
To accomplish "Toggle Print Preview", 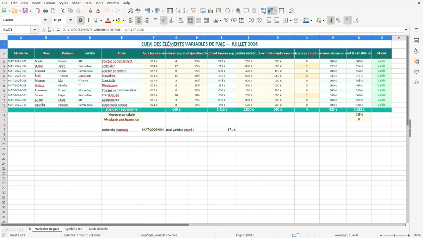I will tap(53, 11).
